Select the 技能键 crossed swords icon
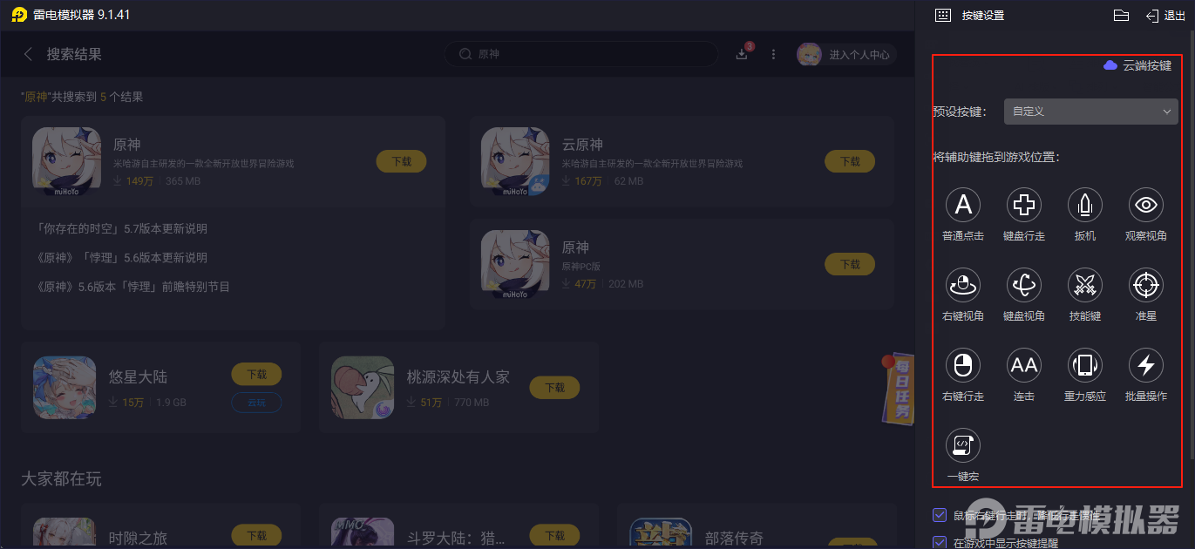1195x549 pixels. 1085,285
